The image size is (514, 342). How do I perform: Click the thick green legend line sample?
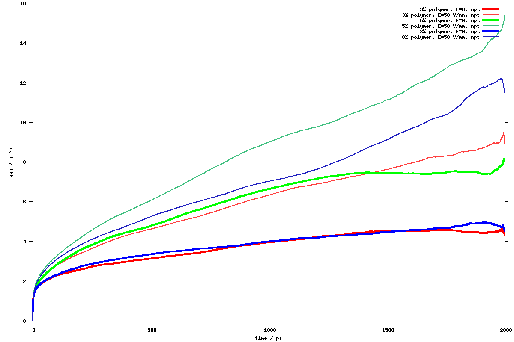click(x=491, y=20)
